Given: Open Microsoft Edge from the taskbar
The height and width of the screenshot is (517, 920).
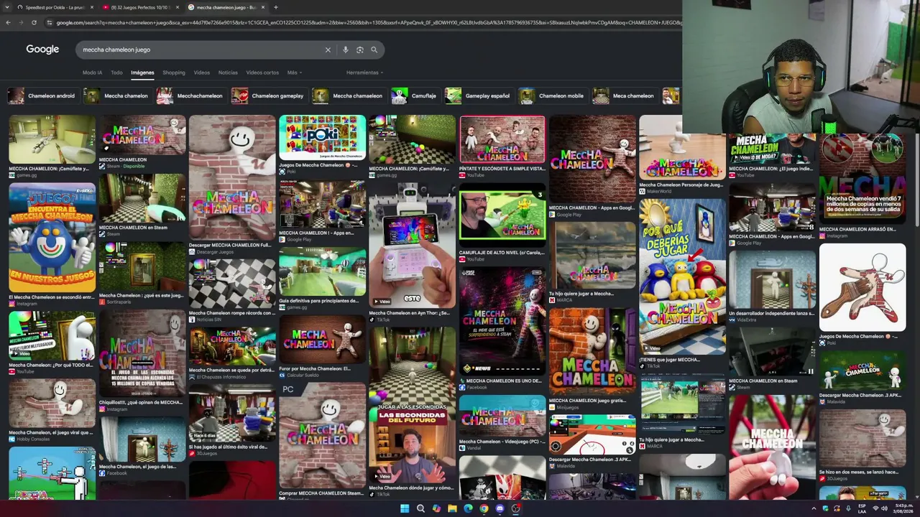Looking at the screenshot, I should click(x=468, y=508).
